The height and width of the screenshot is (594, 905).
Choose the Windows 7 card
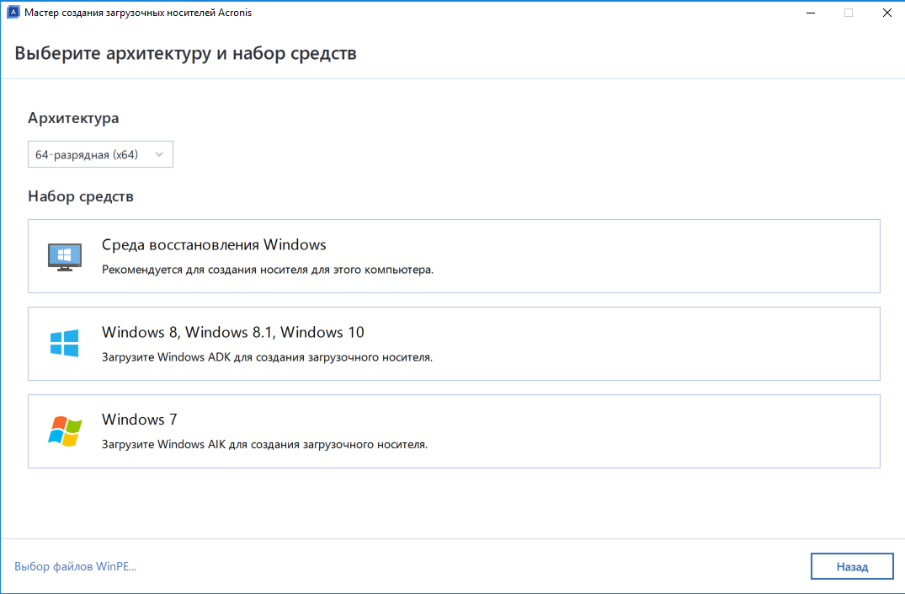pos(454,431)
